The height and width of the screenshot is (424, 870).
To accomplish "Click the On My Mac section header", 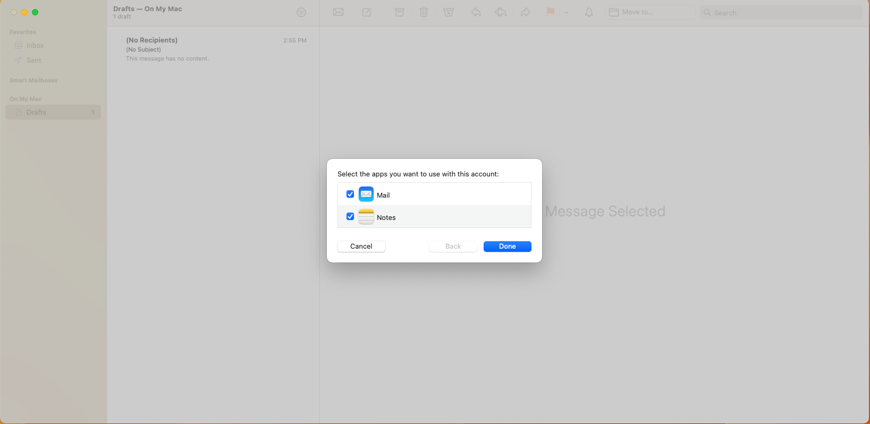I will click(x=26, y=99).
